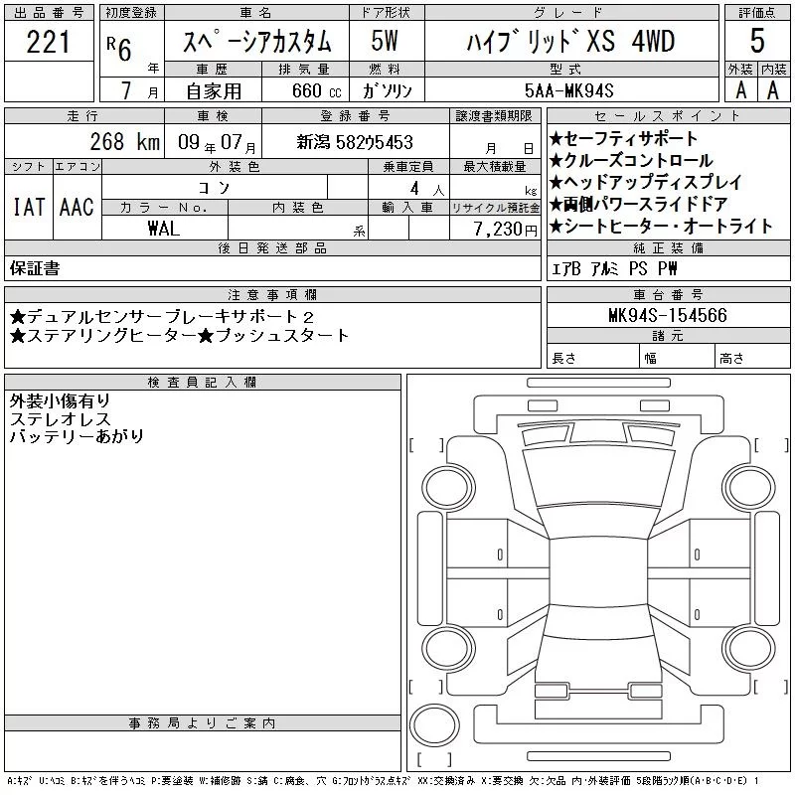
Task: Click the door shape value 5W
Action: 385,41
